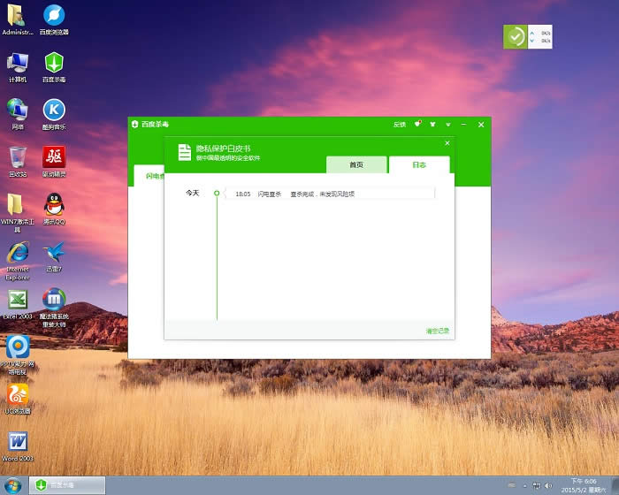This screenshot has height=495, width=619.
Task: Open the 反馈 feedback link
Action: click(399, 125)
